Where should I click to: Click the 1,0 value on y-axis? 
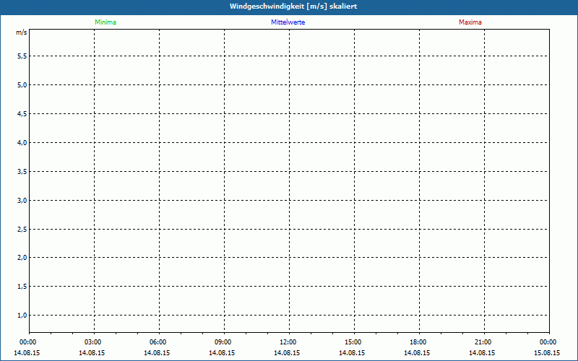(x=22, y=316)
